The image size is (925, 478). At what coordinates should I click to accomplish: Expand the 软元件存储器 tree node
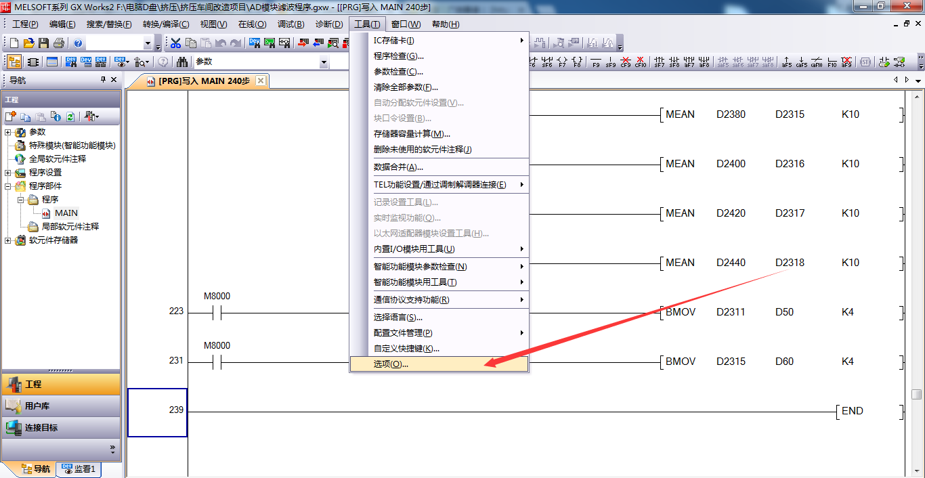click(8, 240)
